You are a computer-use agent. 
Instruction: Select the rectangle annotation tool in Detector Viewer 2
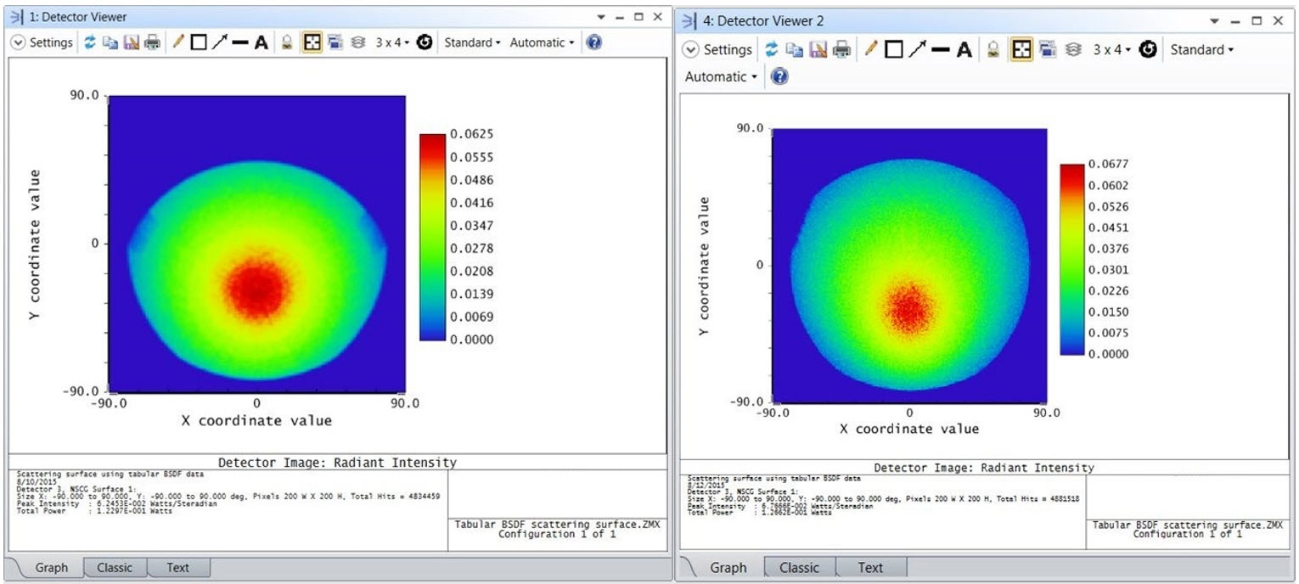[x=893, y=50]
